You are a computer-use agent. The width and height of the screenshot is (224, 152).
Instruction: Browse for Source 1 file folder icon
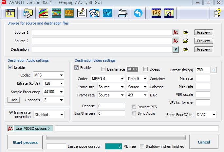coord(186,32)
